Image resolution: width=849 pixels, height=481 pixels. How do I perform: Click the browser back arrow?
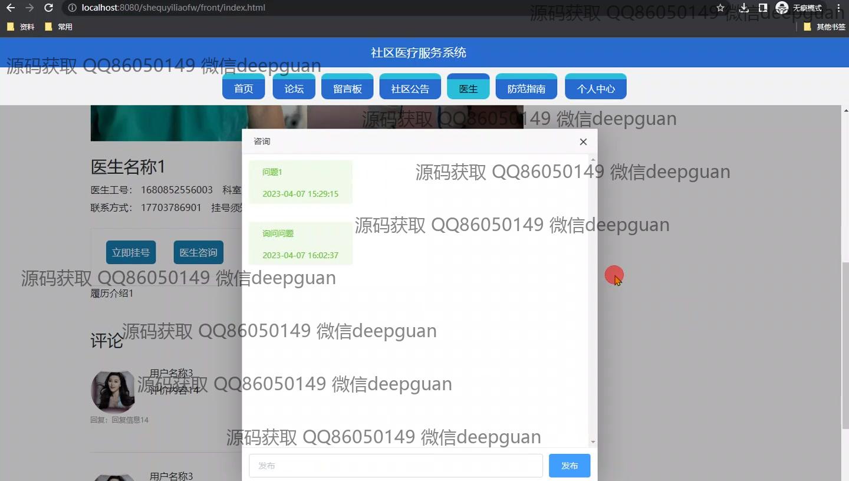[11, 8]
